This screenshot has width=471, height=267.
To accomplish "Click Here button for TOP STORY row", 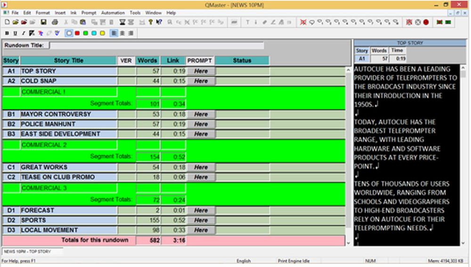I will (x=201, y=71).
